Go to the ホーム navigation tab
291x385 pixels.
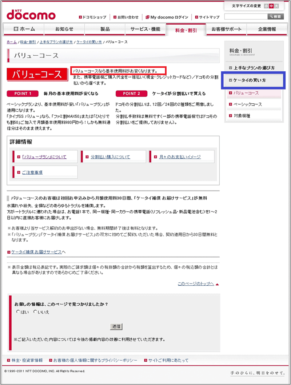24,29
